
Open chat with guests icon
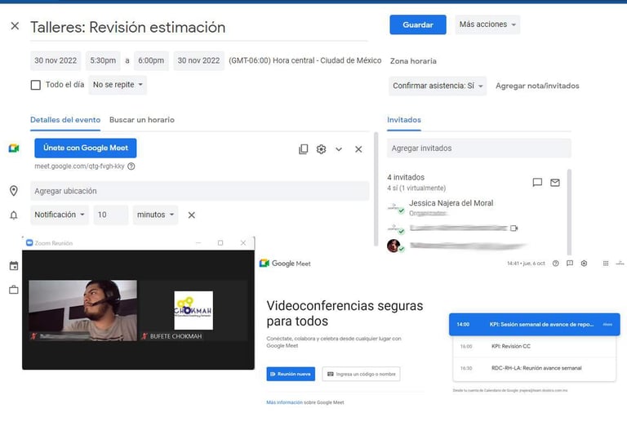(537, 183)
